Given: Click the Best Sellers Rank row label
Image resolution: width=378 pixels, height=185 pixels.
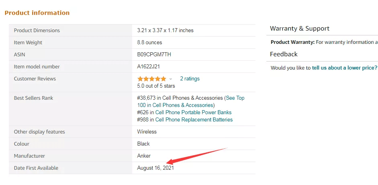Looking at the screenshot, I should [x=33, y=98].
